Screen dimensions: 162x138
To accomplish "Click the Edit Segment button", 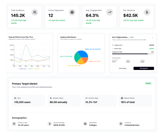I will coord(144,68).
